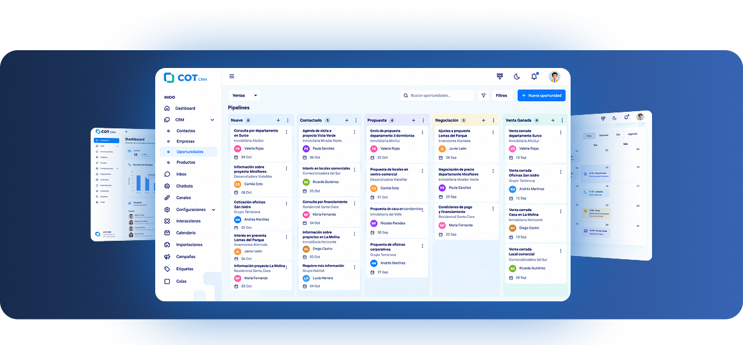Click the Colas sidebar icon
This screenshot has width=743, height=345.
[x=167, y=281]
